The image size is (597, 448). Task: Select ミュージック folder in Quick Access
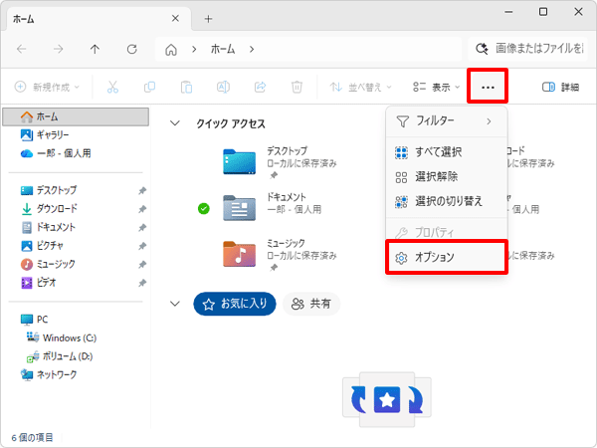coord(279,255)
